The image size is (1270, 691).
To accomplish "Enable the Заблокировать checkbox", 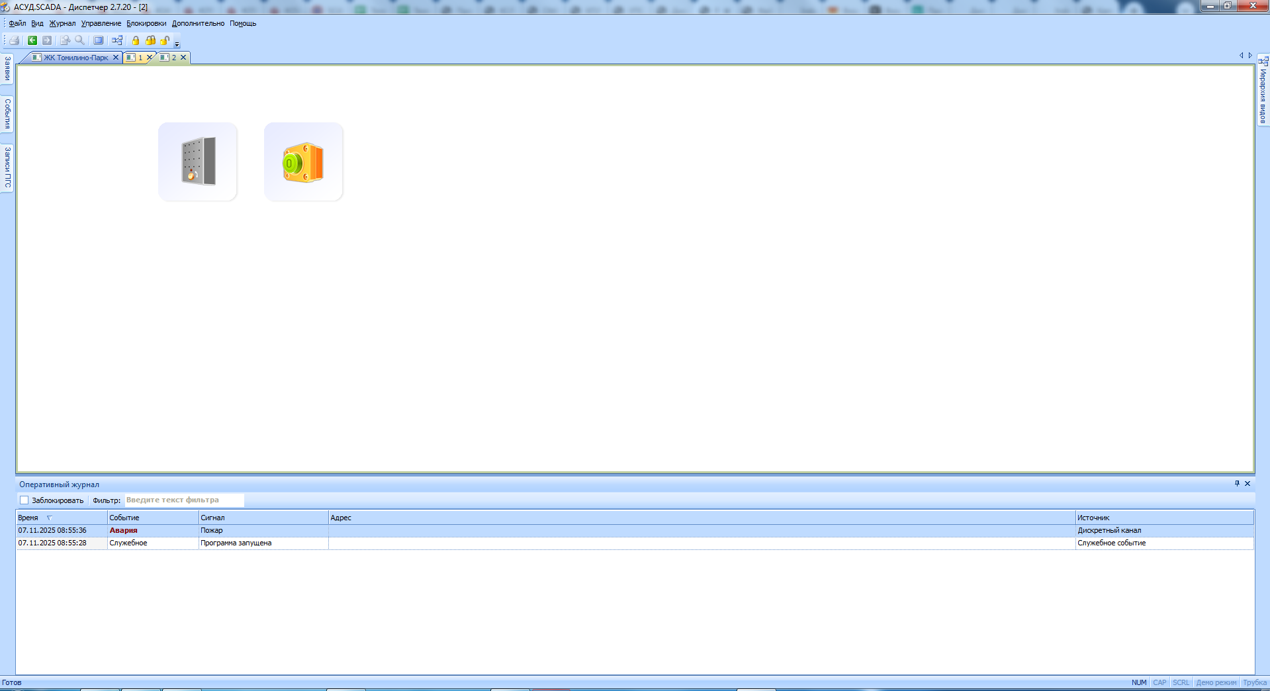I will point(24,500).
